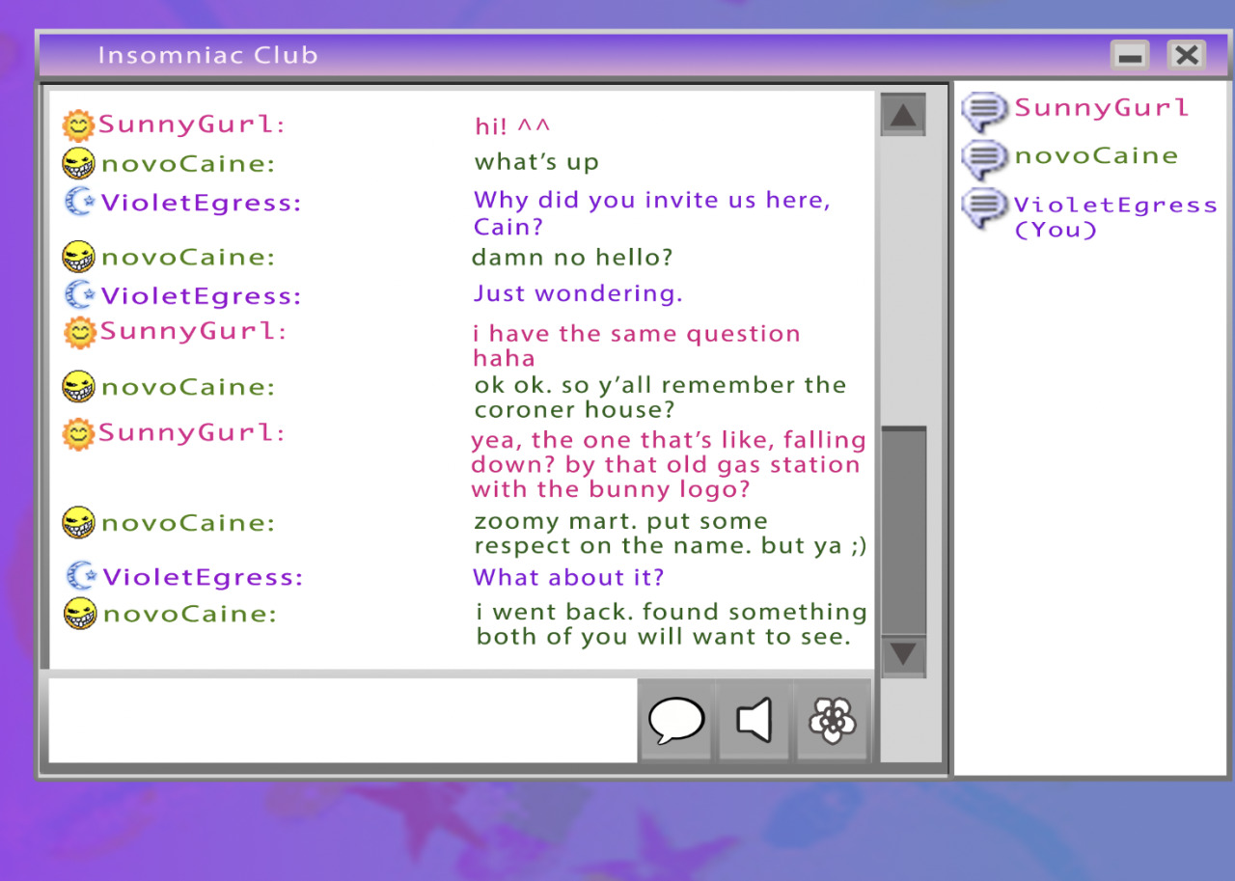Click the moon avatar beside "Just wondering."
This screenshot has width=1235, height=881.
(x=81, y=294)
